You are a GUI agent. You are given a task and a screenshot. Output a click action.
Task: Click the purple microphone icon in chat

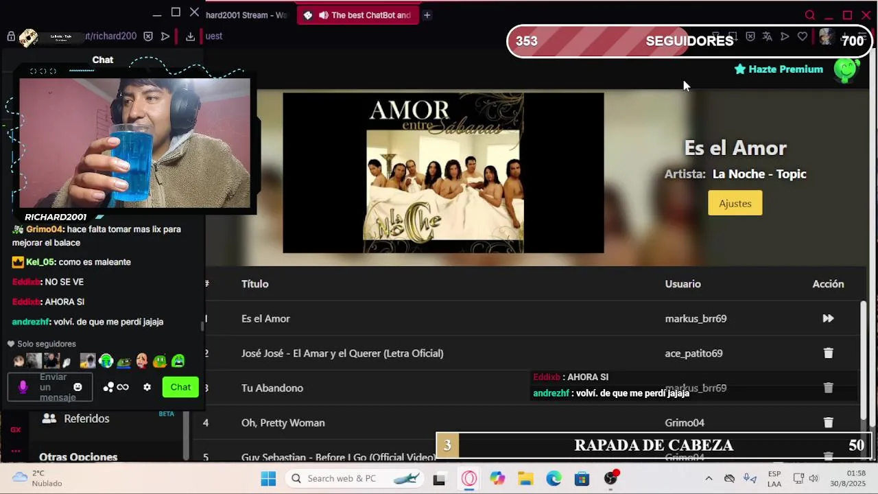point(23,388)
